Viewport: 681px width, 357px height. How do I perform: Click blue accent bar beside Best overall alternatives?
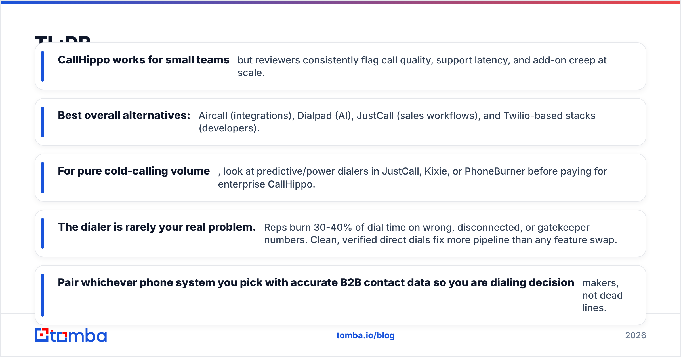[43, 122]
